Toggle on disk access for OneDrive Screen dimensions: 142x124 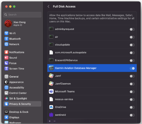pos(132,107)
